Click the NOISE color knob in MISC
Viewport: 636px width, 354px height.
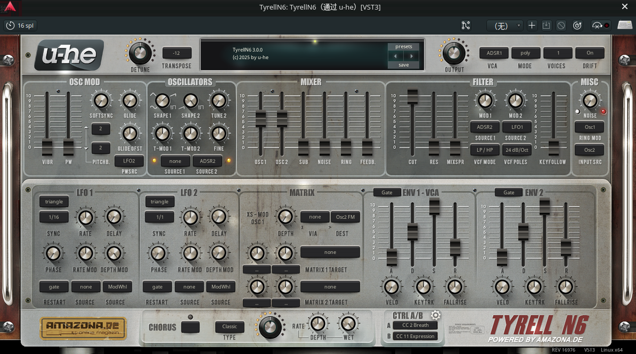[590, 100]
